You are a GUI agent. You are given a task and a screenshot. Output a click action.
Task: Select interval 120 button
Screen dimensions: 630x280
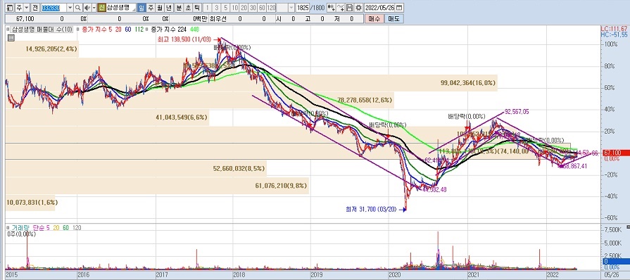coord(271,8)
